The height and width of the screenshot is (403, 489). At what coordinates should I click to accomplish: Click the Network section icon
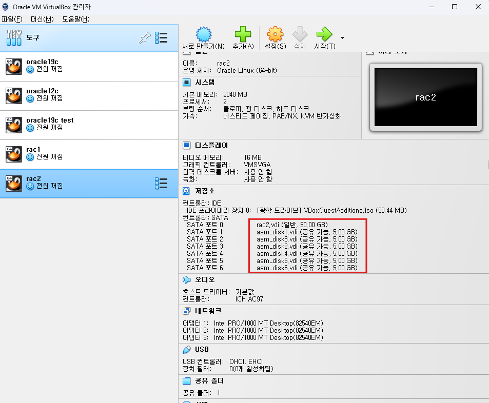(186, 311)
